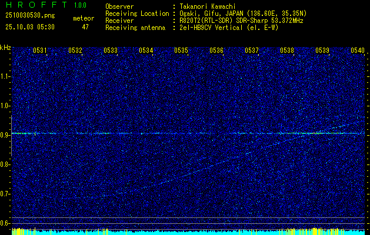
Task: Click the kHz axis unit label
Action: click(5, 48)
